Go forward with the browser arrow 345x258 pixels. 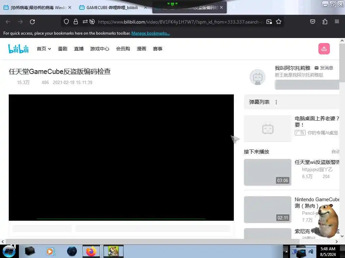coord(20,22)
